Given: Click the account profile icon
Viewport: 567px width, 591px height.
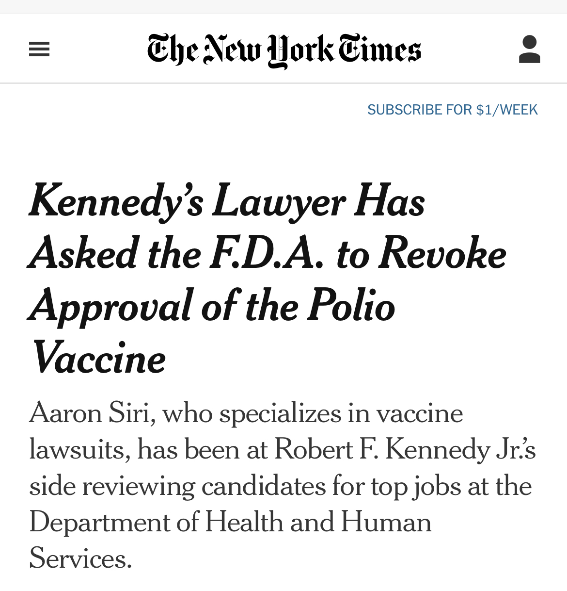Looking at the screenshot, I should coord(529,49).
